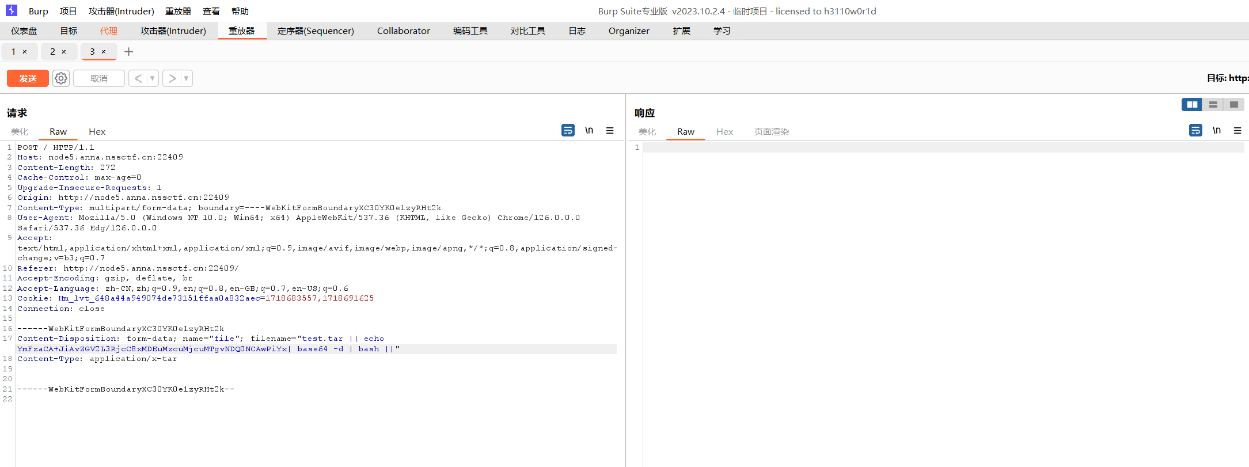The width and height of the screenshot is (1249, 467).
Task: Close Repeater tab 1
Action: click(x=25, y=52)
